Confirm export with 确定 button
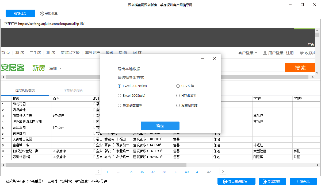Screen dimensions: 321x187 pos(160,126)
